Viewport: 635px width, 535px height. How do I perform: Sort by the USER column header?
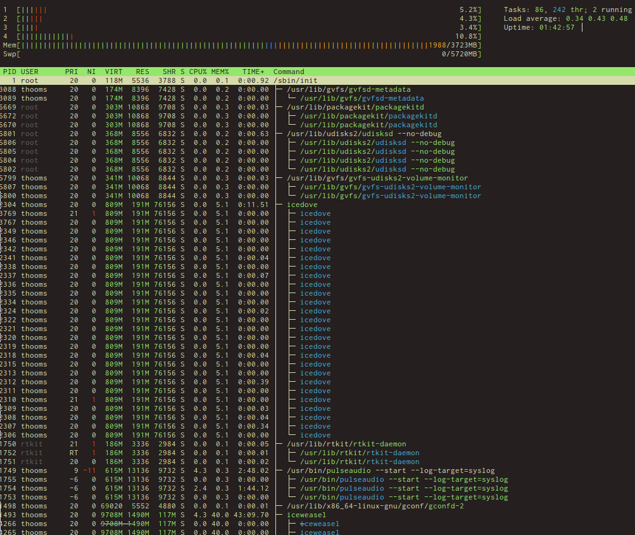pos(30,72)
